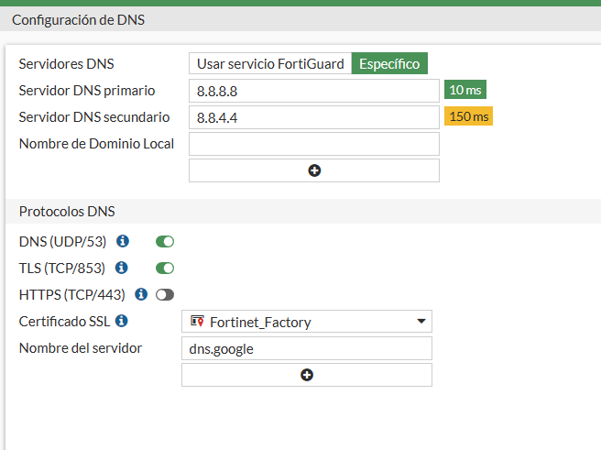Click info icon next to Certificado SSL
Viewport: 601px width, 450px height.
click(122, 322)
